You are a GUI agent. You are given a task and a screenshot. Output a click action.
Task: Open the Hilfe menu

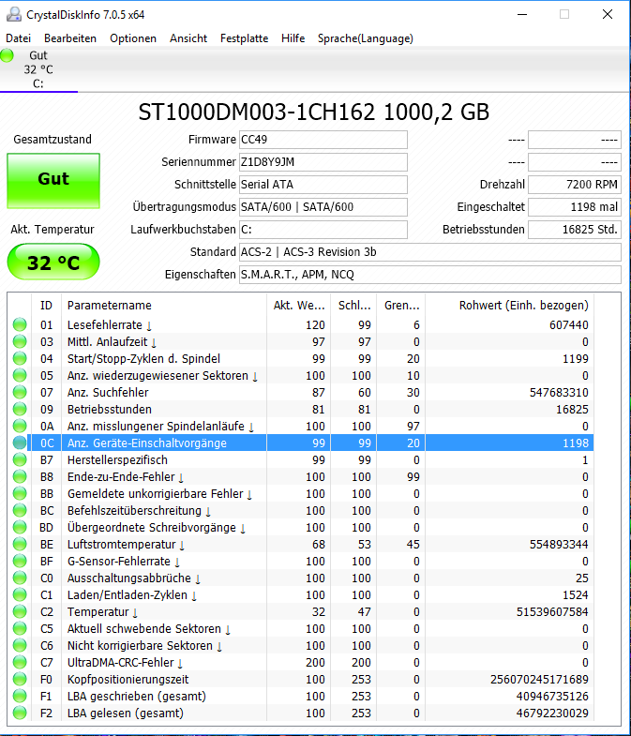[x=293, y=38]
